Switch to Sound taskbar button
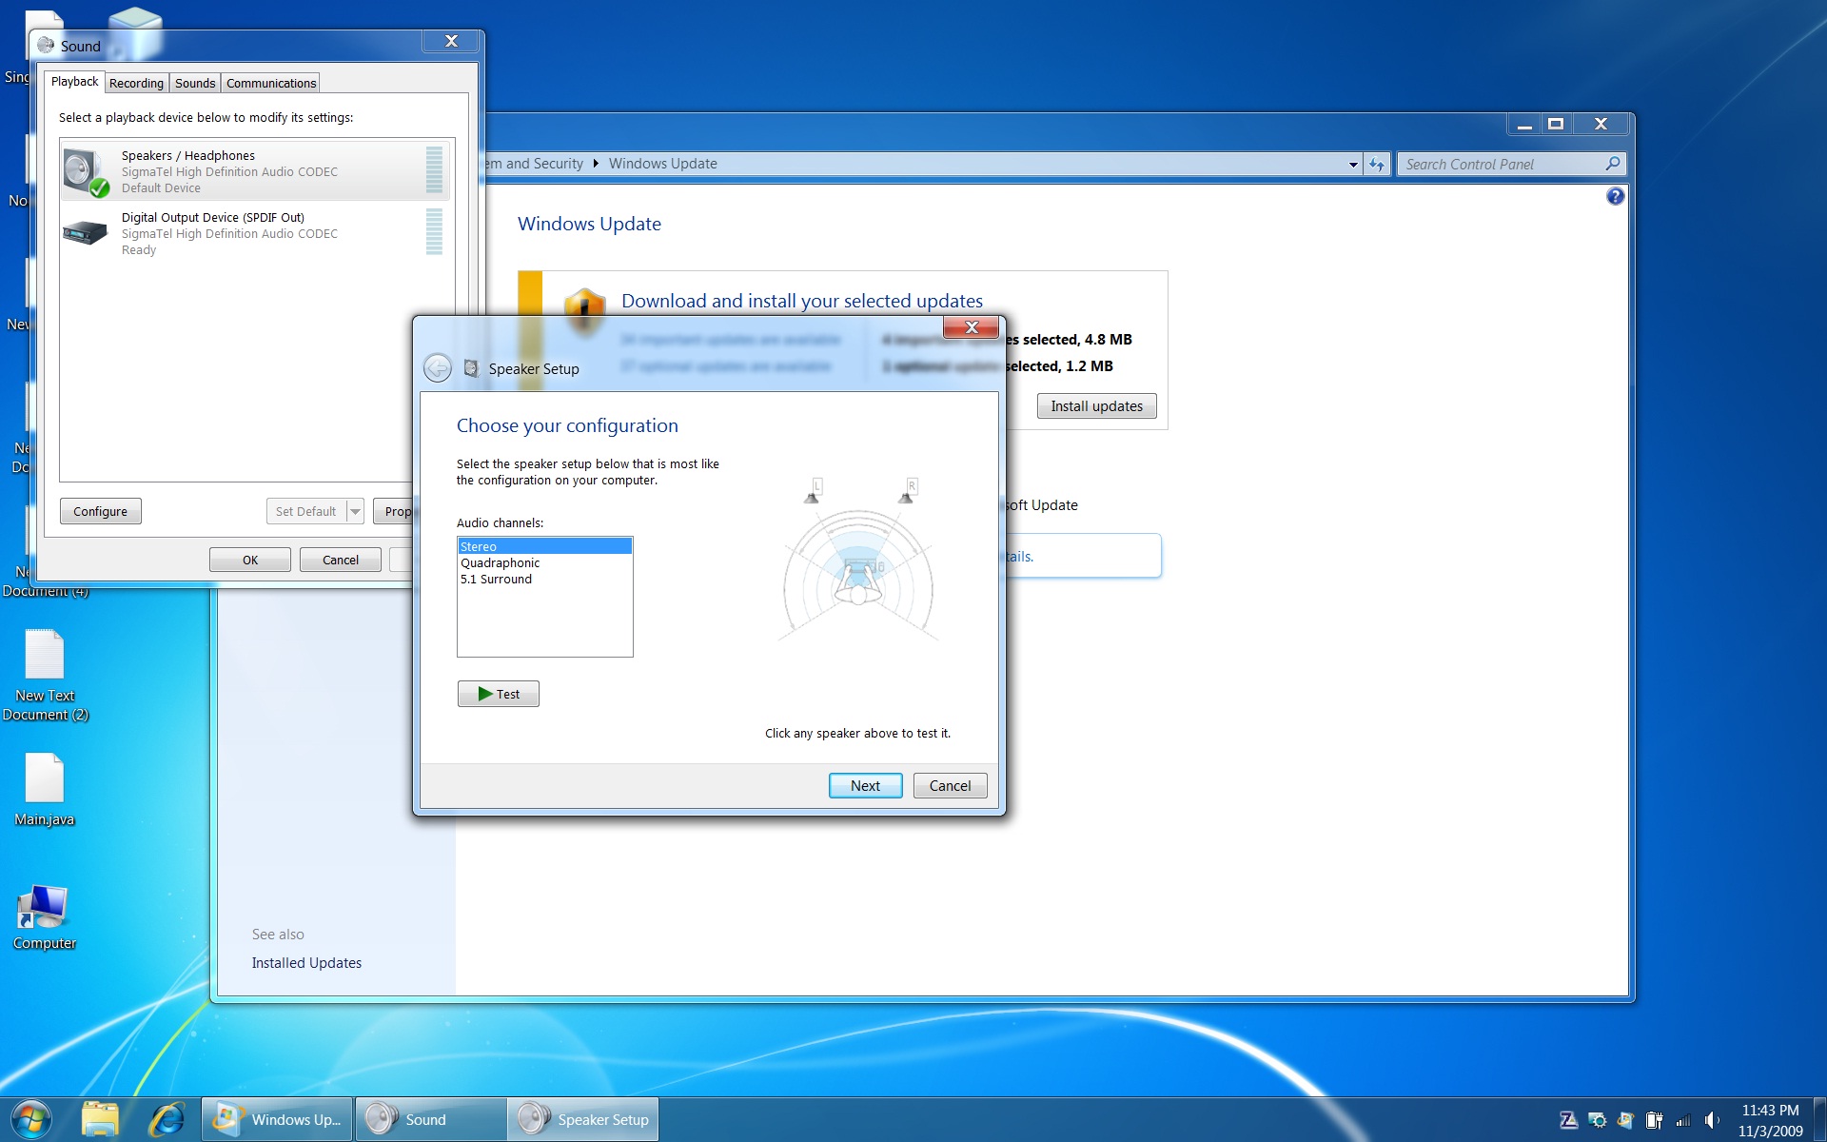Viewport: 1827px width, 1142px height. 431,1119
